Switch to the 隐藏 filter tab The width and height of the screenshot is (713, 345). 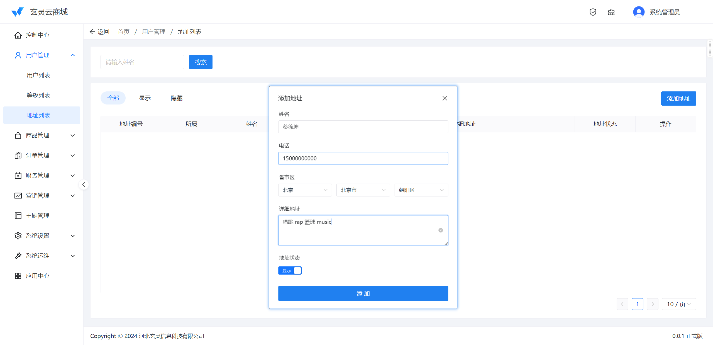[x=176, y=98]
